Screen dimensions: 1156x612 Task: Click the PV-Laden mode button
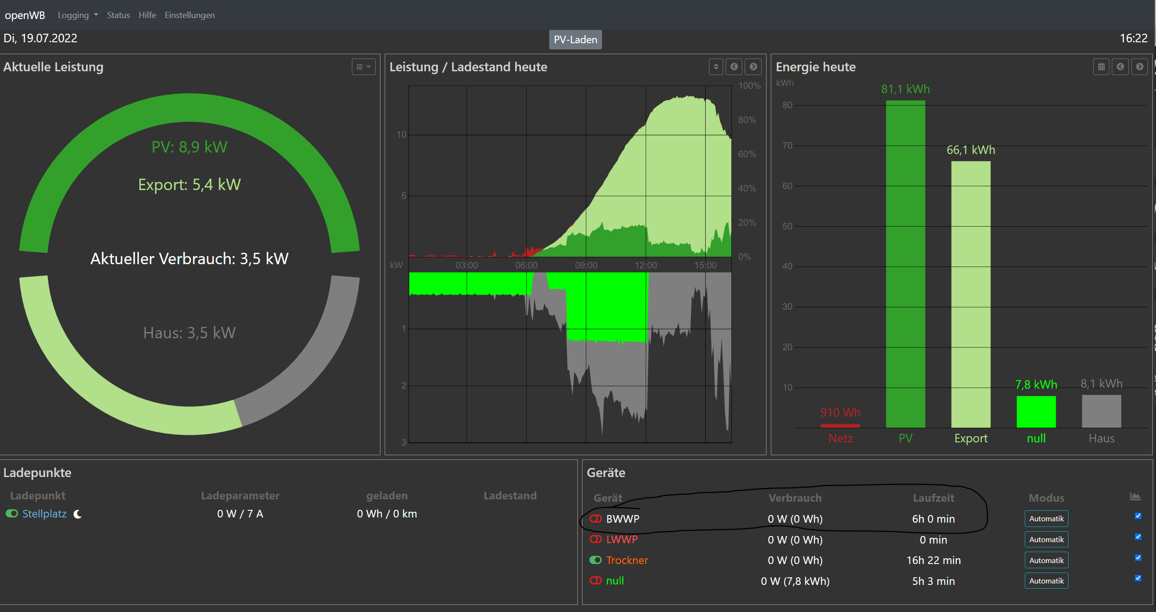[x=575, y=40]
